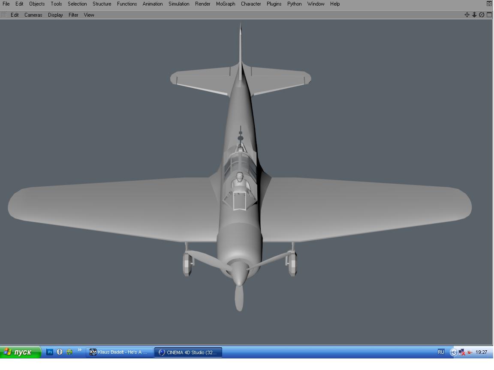Click the layout icon at menu bar right
Viewport: 494px width, 370px height.
(489, 4)
